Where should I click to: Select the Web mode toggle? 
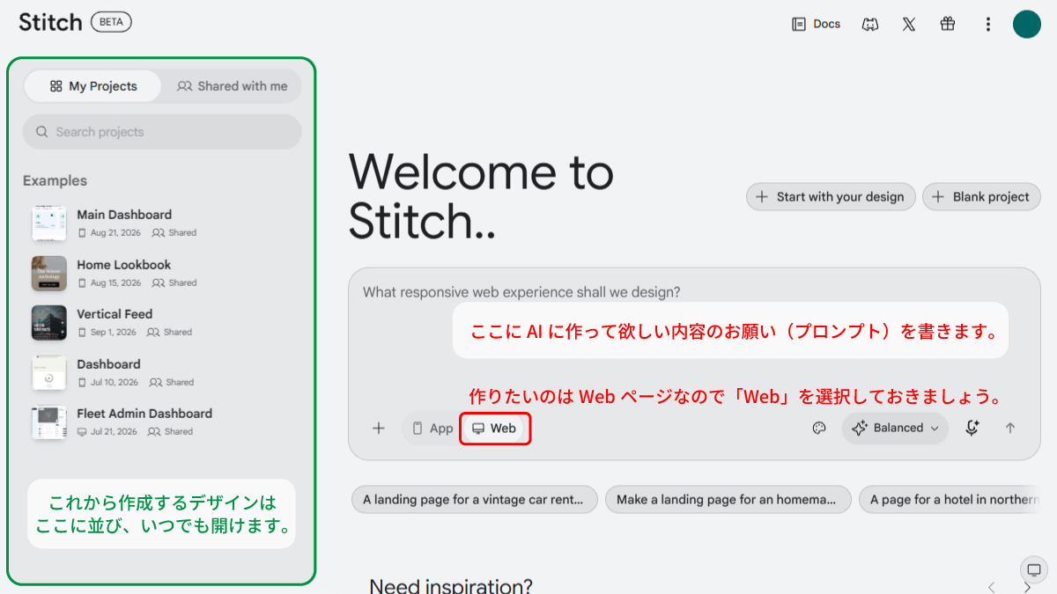[x=495, y=429]
